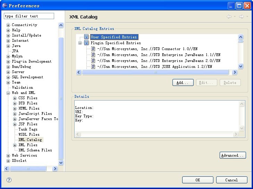
Task: Focus the type filter text field
Action: pos(29,16)
